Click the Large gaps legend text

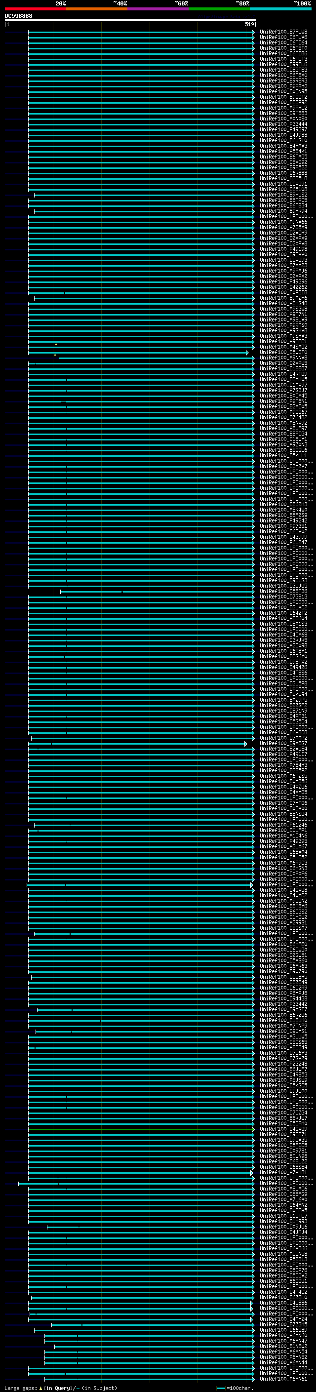61,1388
